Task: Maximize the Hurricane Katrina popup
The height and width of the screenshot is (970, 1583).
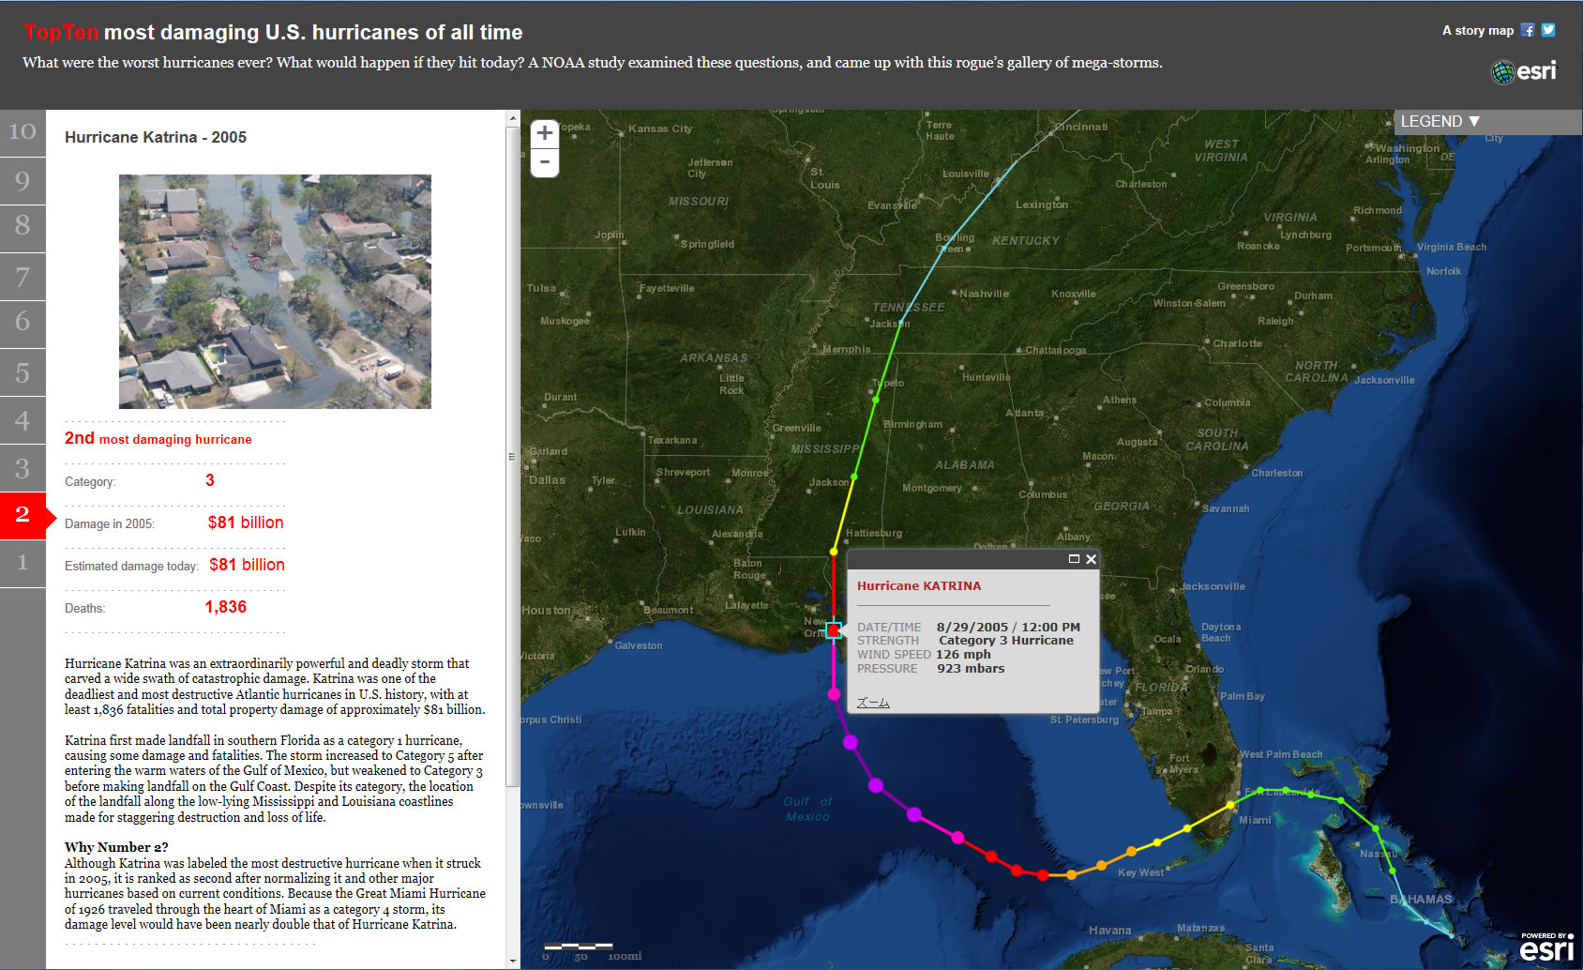Action: click(1074, 559)
